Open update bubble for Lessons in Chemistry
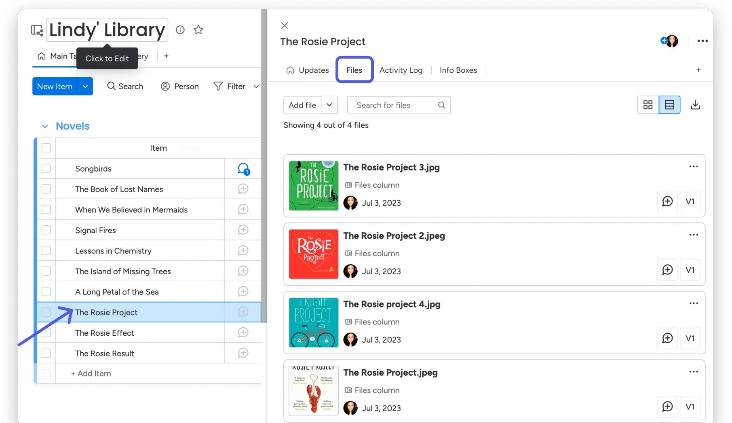The height and width of the screenshot is (423, 732). [243, 251]
